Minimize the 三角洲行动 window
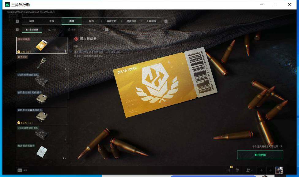The height and width of the screenshot is (177, 299). pos(262,5)
